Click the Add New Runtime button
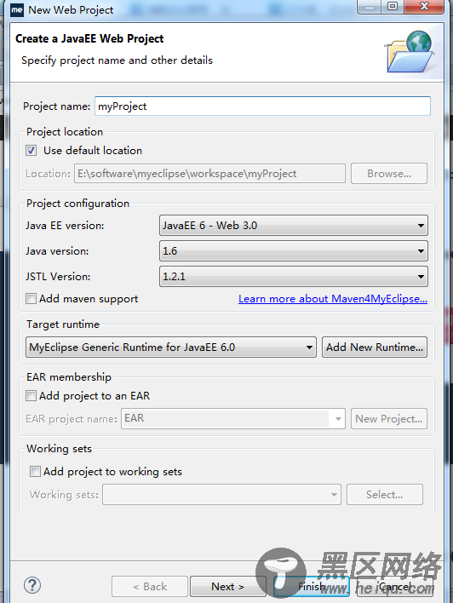453x603 pixels. pyautogui.click(x=375, y=347)
